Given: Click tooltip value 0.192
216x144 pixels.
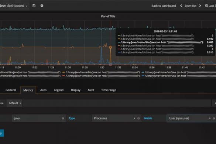Looking at the screenshot, I should pos(210,39).
